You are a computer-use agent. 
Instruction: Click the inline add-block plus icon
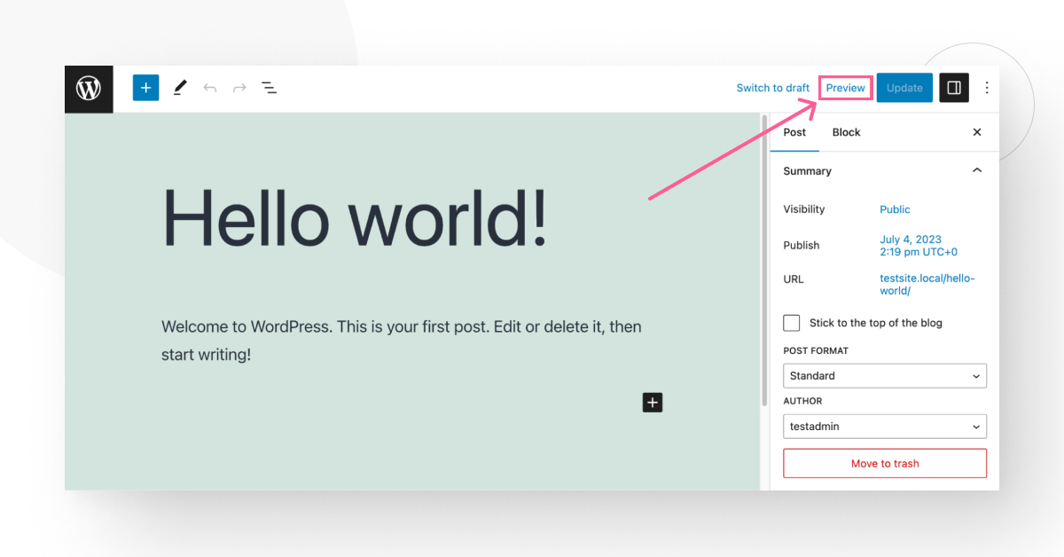pyautogui.click(x=653, y=403)
